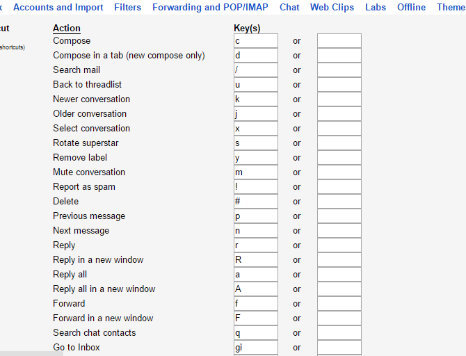Click the alternate key field for Reply
The height and width of the screenshot is (356, 466).
pyautogui.click(x=339, y=245)
